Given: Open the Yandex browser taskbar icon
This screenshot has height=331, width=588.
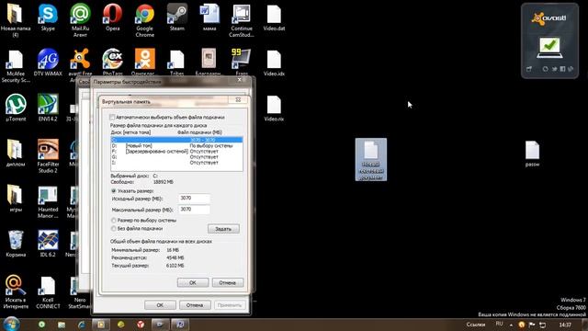Looking at the screenshot, I should 141,325.
